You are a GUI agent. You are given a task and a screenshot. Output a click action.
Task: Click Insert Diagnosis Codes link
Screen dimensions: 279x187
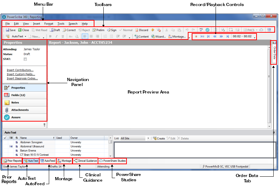point(22,78)
